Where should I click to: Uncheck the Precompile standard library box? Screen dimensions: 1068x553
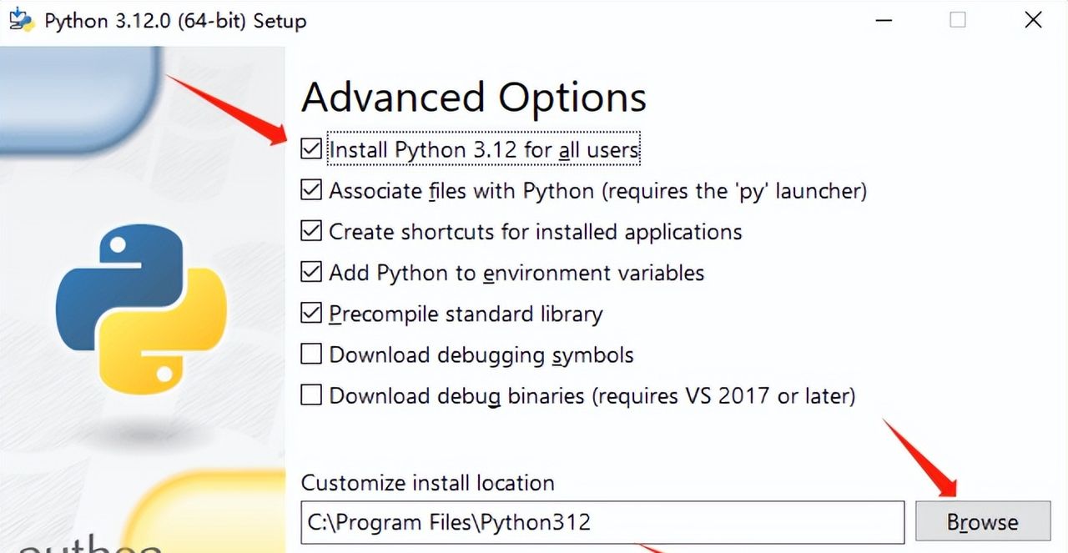pyautogui.click(x=311, y=313)
